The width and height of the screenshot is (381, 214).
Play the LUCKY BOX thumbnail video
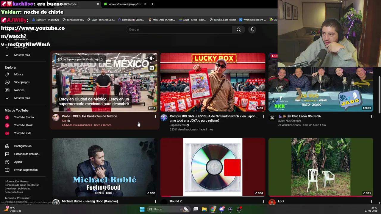213,82
